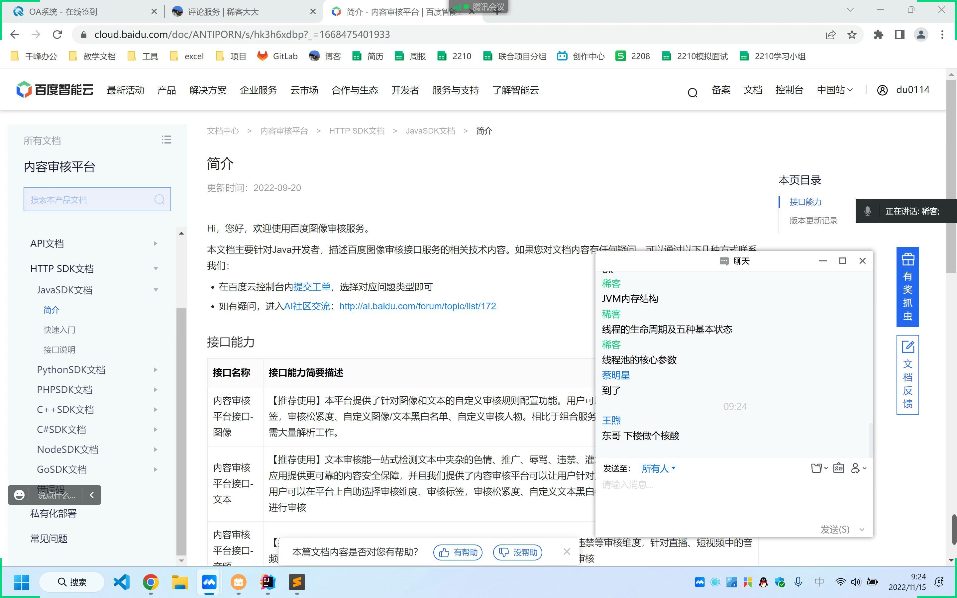Click 内容审核平台 breadcrumb link

(x=284, y=131)
